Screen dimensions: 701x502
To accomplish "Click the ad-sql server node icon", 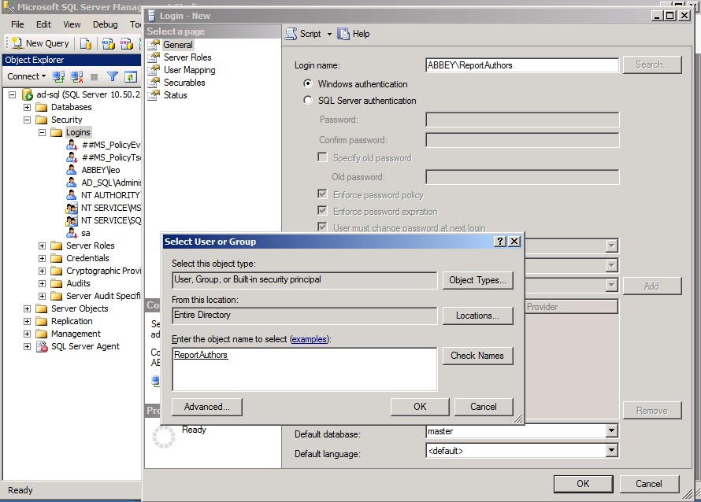I will pos(28,94).
